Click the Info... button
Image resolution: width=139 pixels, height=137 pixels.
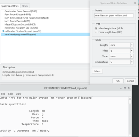click(97, 71)
